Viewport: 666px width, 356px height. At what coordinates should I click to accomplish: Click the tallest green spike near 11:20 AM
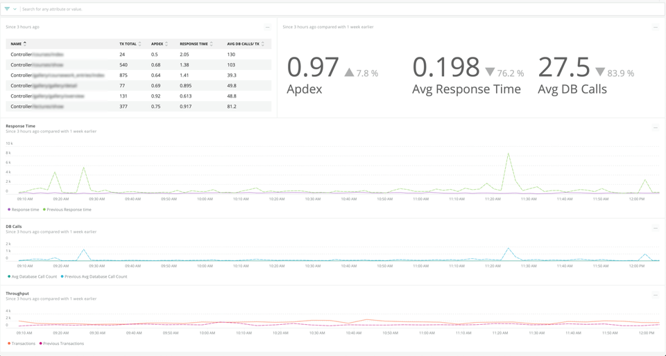pyautogui.click(x=508, y=154)
